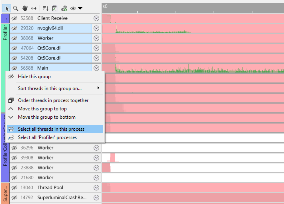Toggle visibility of Thread Pool row
The height and width of the screenshot is (204, 284).
click(x=14, y=188)
